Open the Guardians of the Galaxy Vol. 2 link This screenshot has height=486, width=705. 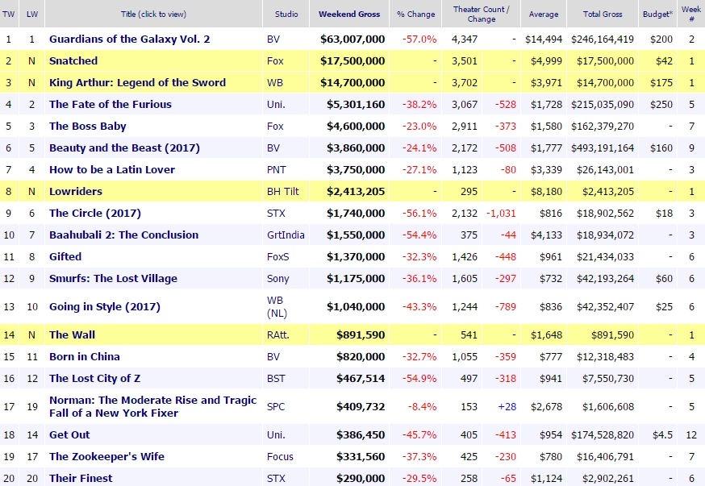tap(130, 39)
